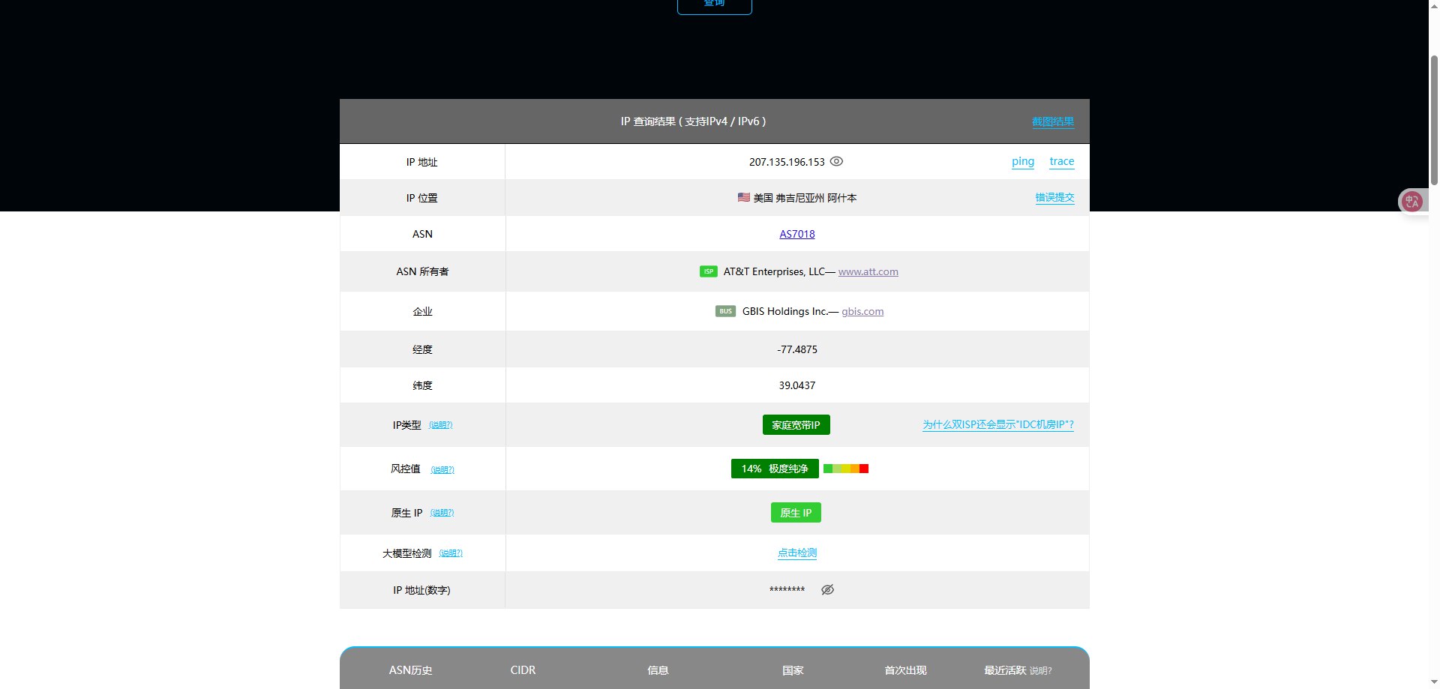Screen dimensions: 1440x689
Task: Click the eye icon beside 207.135.196.153
Action: coord(836,161)
